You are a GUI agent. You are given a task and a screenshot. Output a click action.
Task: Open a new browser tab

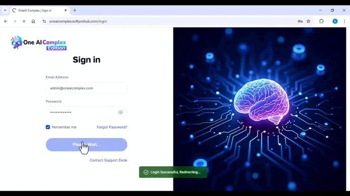[75, 10]
